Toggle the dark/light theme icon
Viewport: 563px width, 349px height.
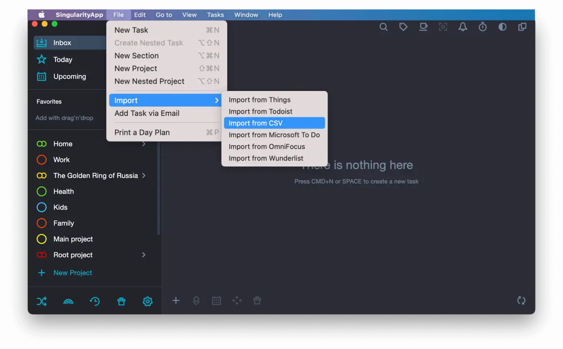pyautogui.click(x=503, y=27)
